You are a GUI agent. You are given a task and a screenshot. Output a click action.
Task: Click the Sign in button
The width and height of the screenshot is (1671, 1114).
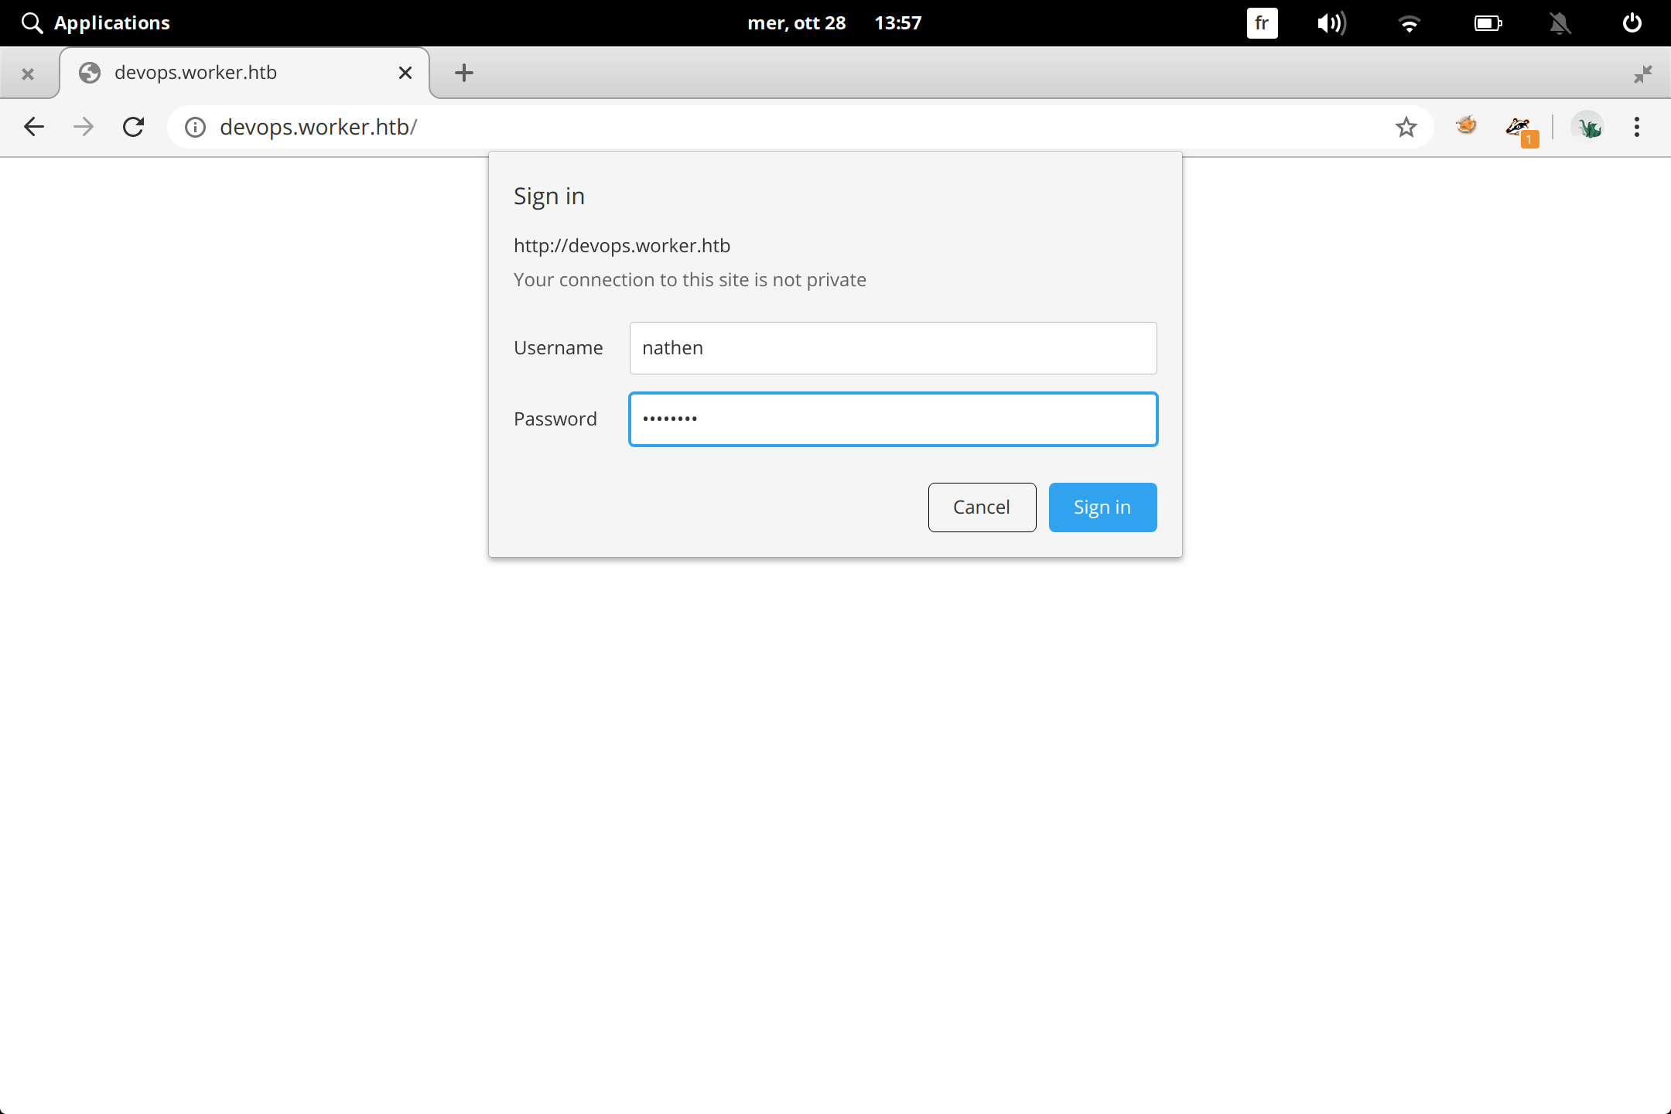(x=1102, y=507)
